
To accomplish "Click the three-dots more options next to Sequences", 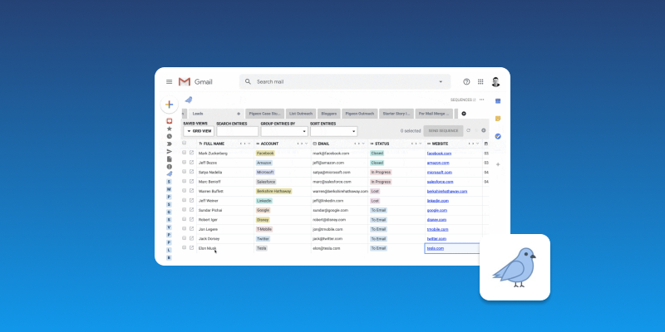I will (481, 100).
